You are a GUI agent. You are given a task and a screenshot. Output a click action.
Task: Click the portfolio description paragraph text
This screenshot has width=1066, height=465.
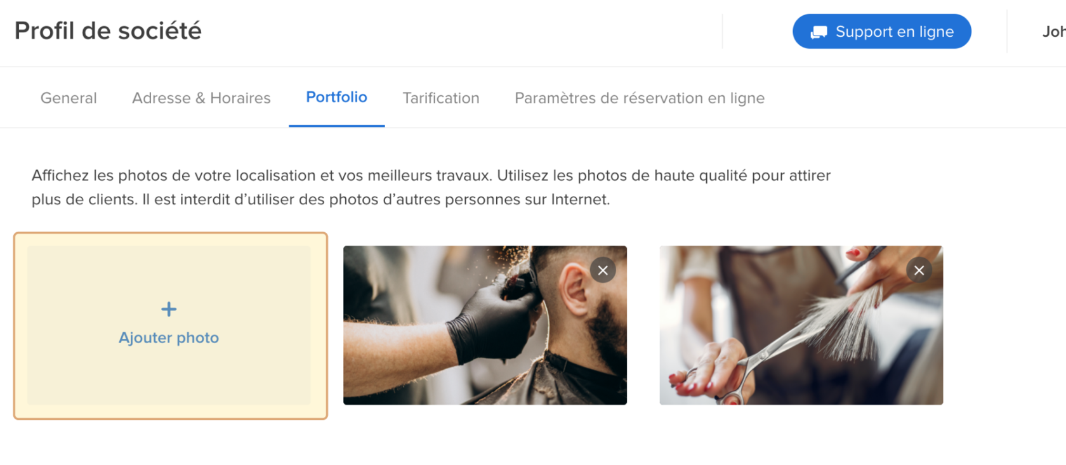431,187
